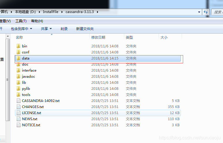
Task: Select the NEWS.txt file name
Action: pos(29,119)
